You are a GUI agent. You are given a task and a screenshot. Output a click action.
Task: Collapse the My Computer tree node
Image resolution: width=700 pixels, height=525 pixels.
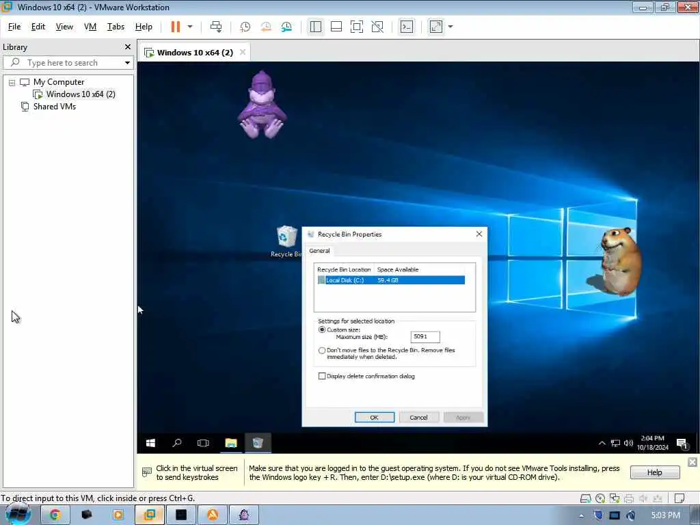[x=12, y=83]
